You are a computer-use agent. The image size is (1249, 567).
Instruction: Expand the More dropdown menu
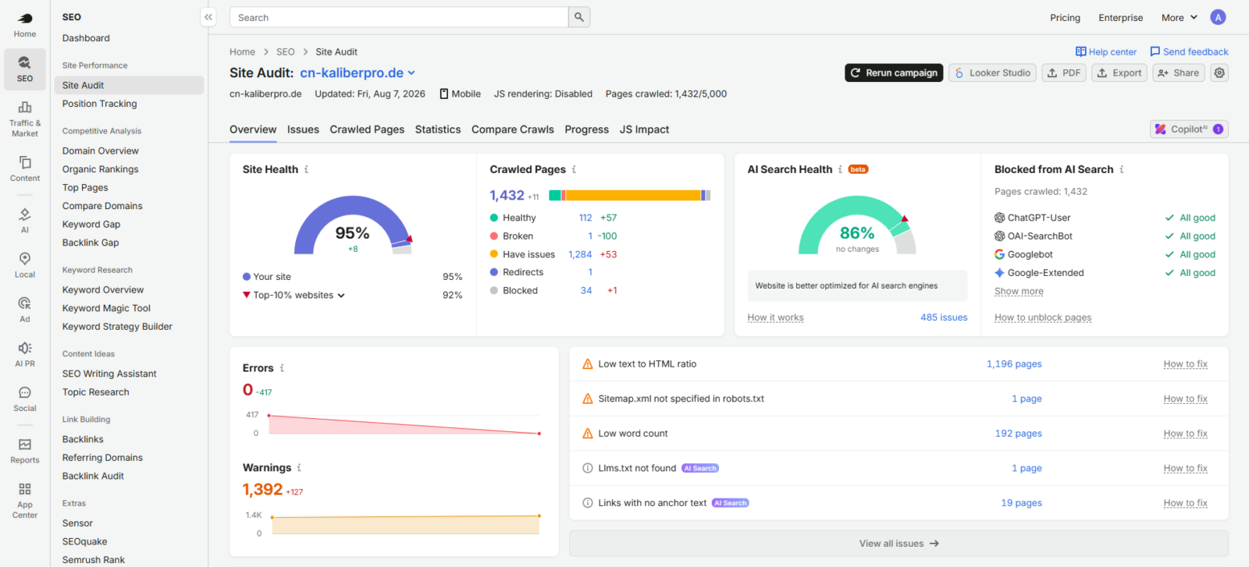coord(1179,17)
